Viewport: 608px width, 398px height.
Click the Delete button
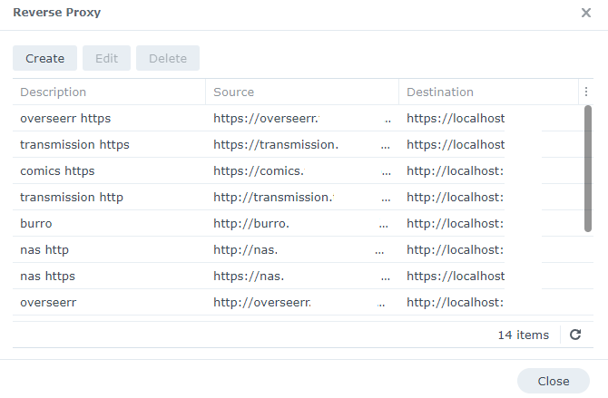coord(168,59)
